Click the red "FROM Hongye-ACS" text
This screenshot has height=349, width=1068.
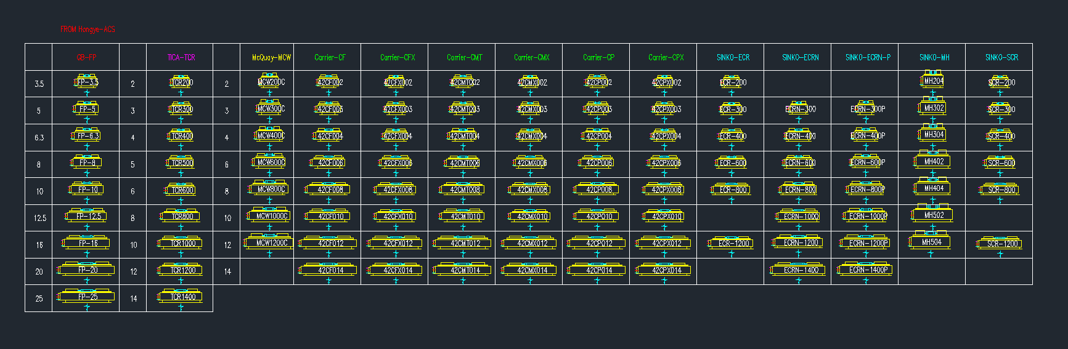(x=88, y=29)
